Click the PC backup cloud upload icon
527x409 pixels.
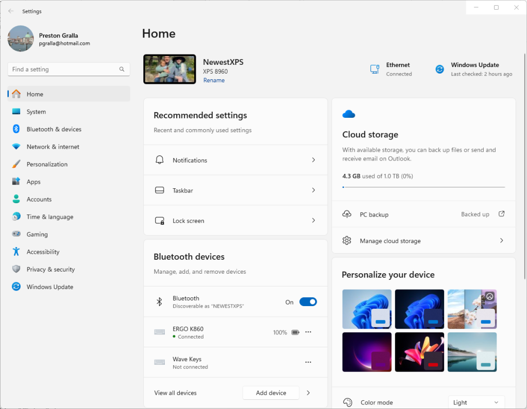tap(347, 214)
